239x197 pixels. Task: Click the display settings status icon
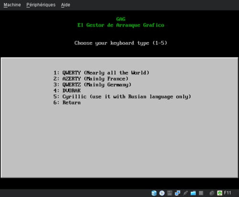pyautogui.click(x=201, y=193)
